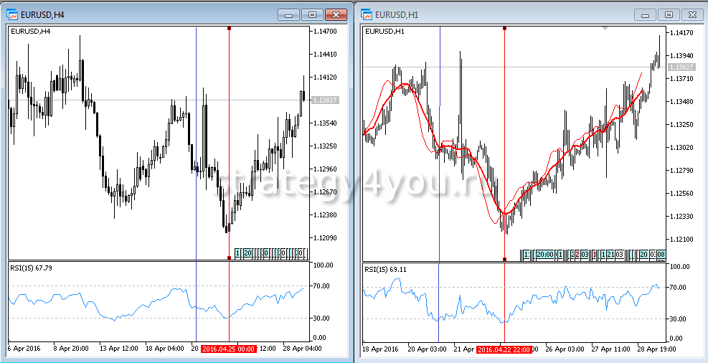The height and width of the screenshot is (363, 708).
Task: Close the EURUSD,H1 chart window
Action: click(692, 14)
